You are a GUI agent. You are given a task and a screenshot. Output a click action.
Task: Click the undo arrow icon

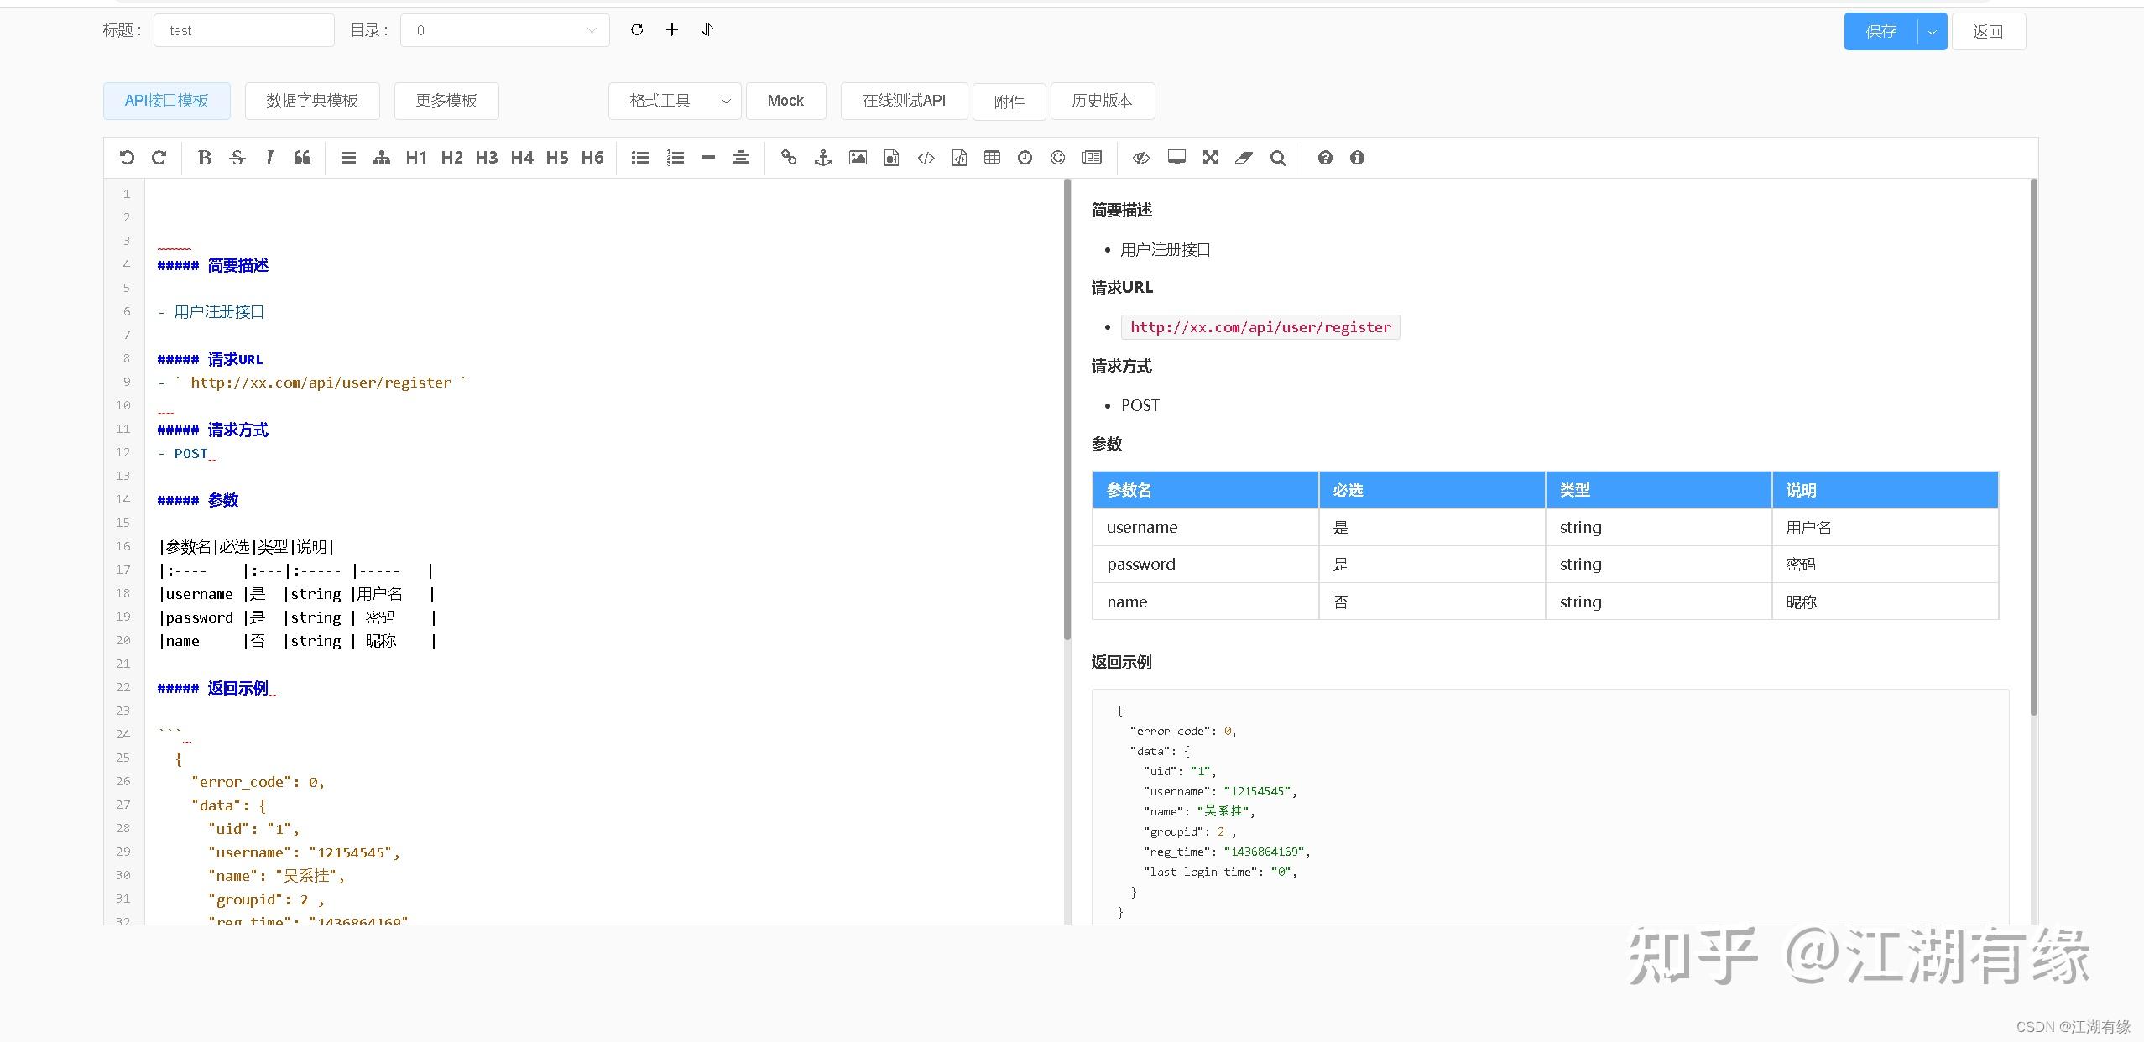(x=127, y=157)
